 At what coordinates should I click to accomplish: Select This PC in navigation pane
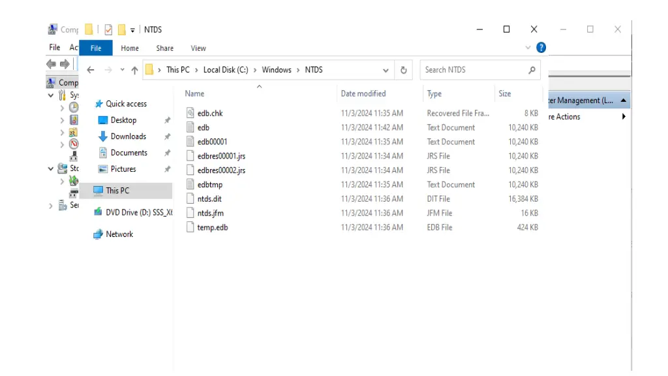click(117, 191)
